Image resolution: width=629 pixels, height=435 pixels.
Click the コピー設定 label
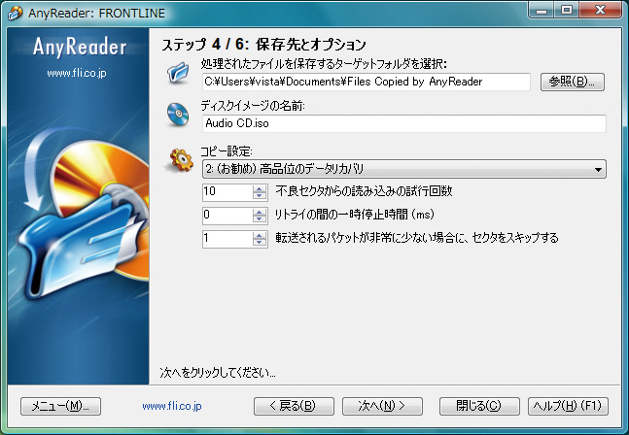pos(227,151)
